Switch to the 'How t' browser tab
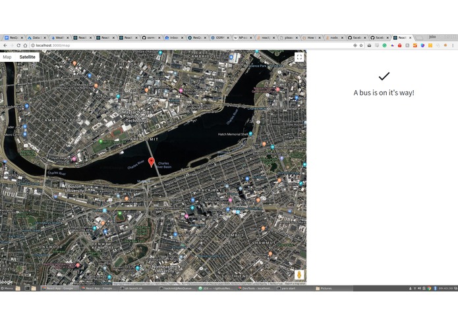Image resolution: width=458 pixels, height=325 pixels. tap(311, 37)
